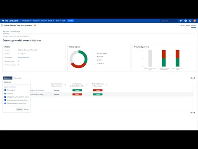Open the Status All filter dropdown
The image size is (198, 149).
tap(19, 78)
